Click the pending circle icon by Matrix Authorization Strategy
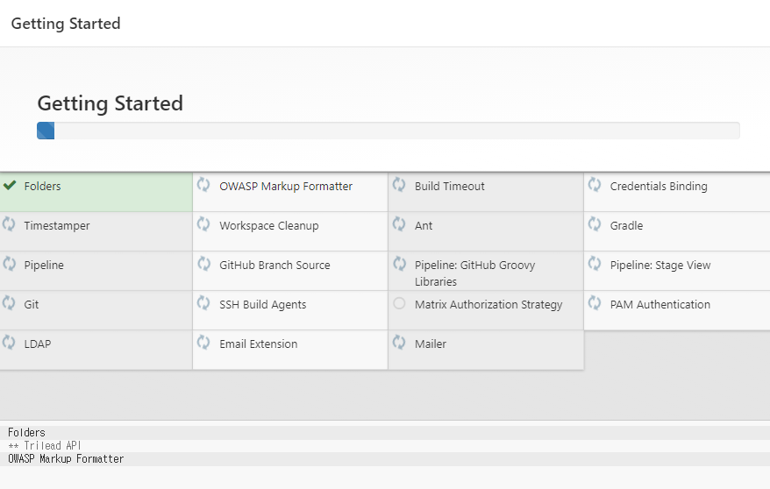Viewport: 770px width, 489px height. click(x=399, y=303)
